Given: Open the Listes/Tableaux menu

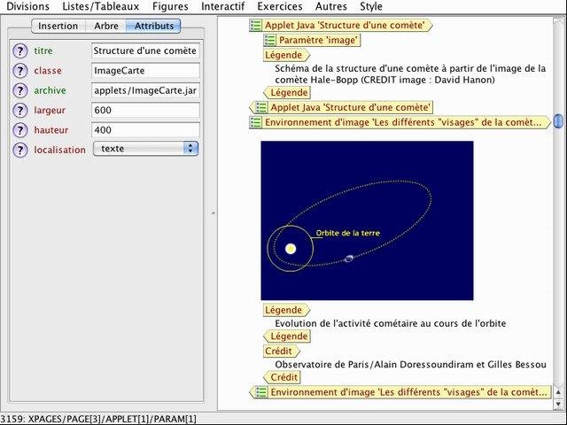Looking at the screenshot, I should click(x=100, y=6).
